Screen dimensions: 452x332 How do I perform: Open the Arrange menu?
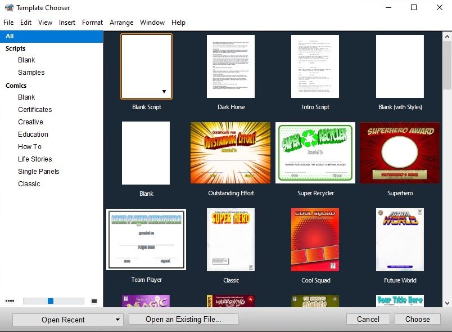click(x=121, y=23)
